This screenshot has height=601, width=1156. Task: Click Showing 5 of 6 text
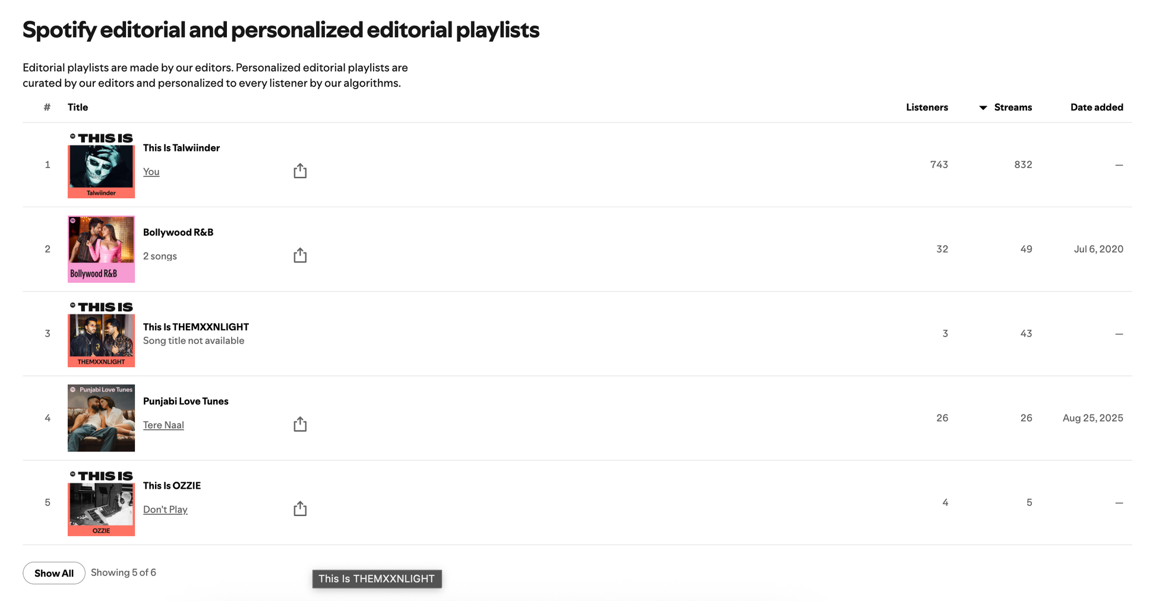click(124, 572)
